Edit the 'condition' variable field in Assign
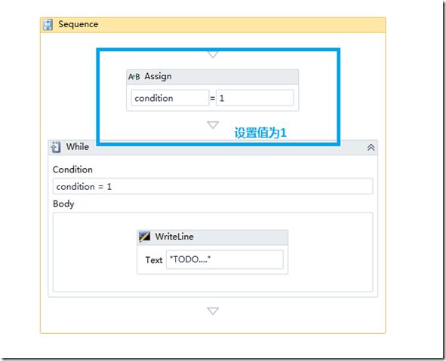Image resolution: width=446 pixels, height=361 pixels. point(170,98)
